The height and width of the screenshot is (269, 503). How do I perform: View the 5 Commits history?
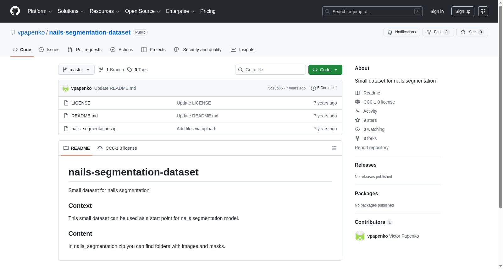pos(323,88)
